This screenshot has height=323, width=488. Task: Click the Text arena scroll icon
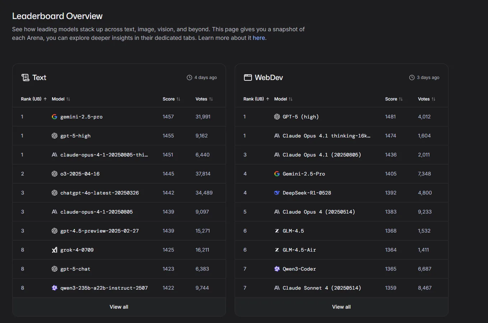coord(25,78)
